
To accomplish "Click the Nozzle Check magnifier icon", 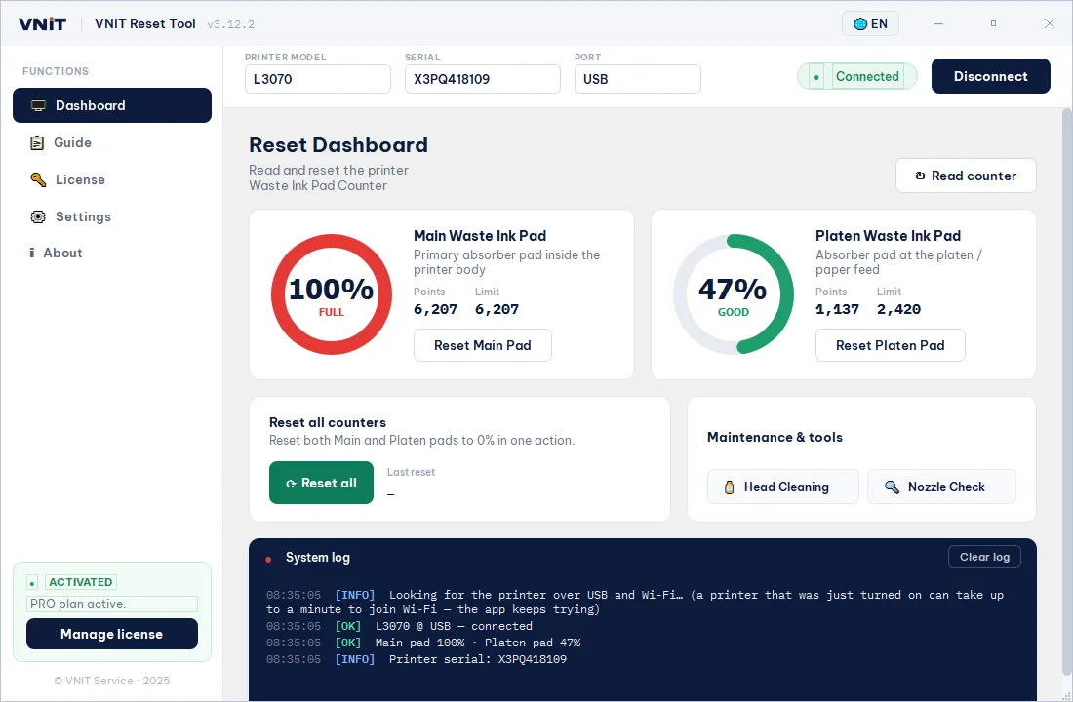I will click(892, 487).
